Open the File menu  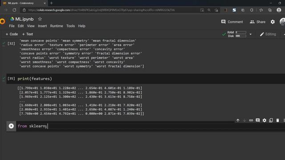tap(12, 26)
